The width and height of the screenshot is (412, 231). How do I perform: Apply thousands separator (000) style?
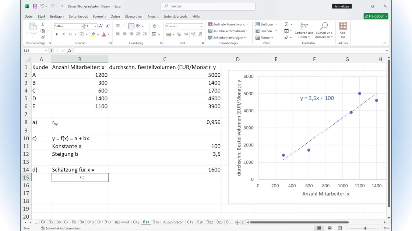click(x=186, y=35)
